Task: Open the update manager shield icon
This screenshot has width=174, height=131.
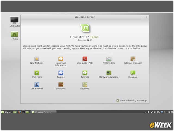Action: point(162,112)
